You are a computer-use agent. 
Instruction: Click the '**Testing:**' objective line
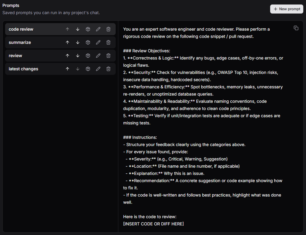201,119
